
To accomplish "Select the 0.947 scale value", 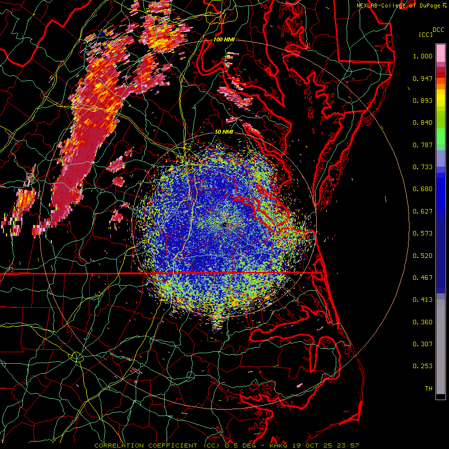I will [x=423, y=78].
